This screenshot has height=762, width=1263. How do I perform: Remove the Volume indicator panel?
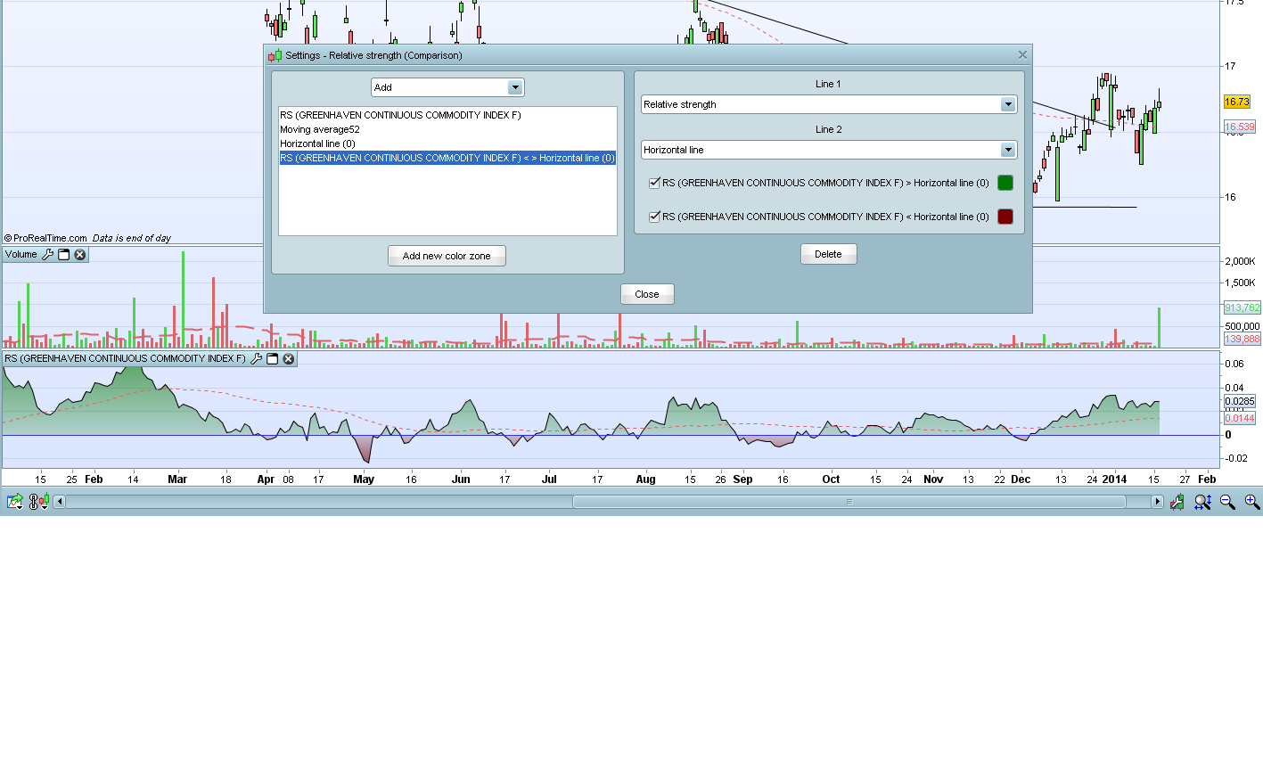pyautogui.click(x=80, y=255)
